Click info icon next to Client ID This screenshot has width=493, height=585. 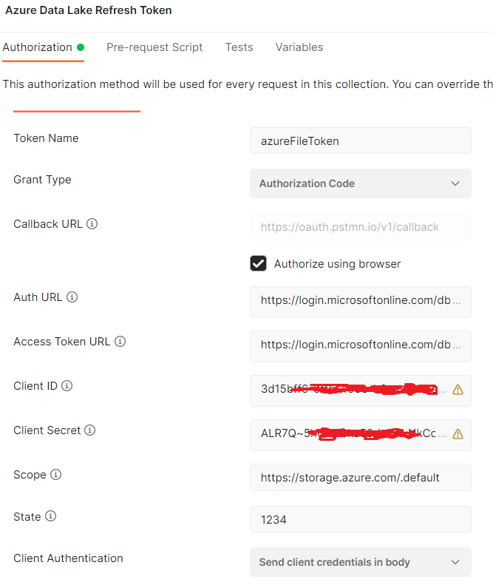click(x=67, y=386)
